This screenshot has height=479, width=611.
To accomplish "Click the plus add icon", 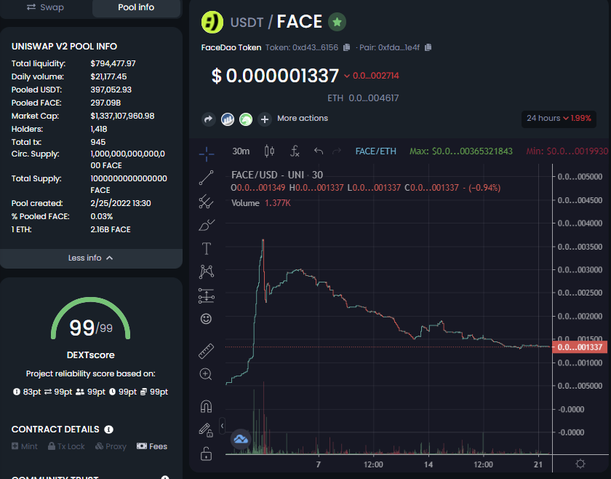I will [x=265, y=119].
